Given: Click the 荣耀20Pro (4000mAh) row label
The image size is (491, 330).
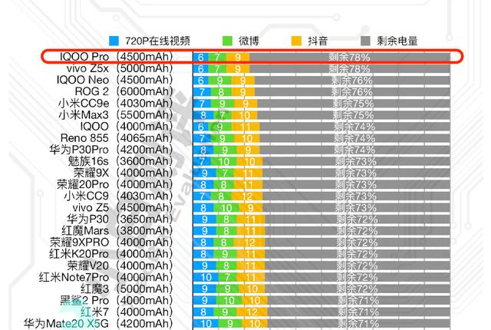Looking at the screenshot, I should tap(114, 184).
